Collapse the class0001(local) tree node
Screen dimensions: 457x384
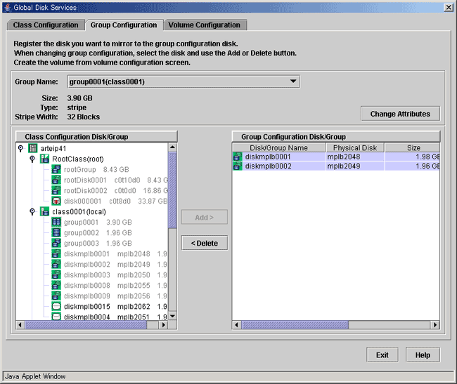32,211
